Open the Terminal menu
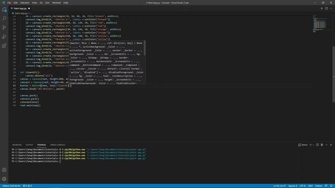 [56, 3]
